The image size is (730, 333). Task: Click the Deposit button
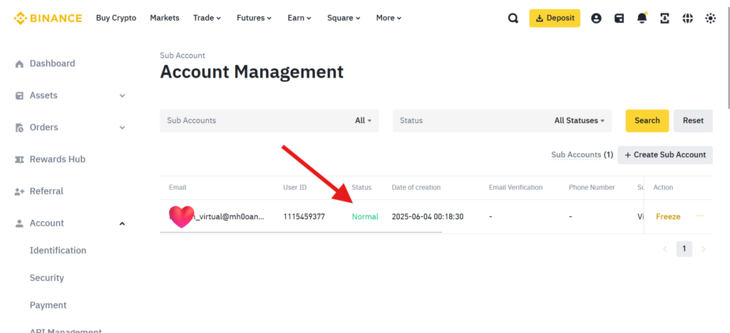(x=555, y=18)
